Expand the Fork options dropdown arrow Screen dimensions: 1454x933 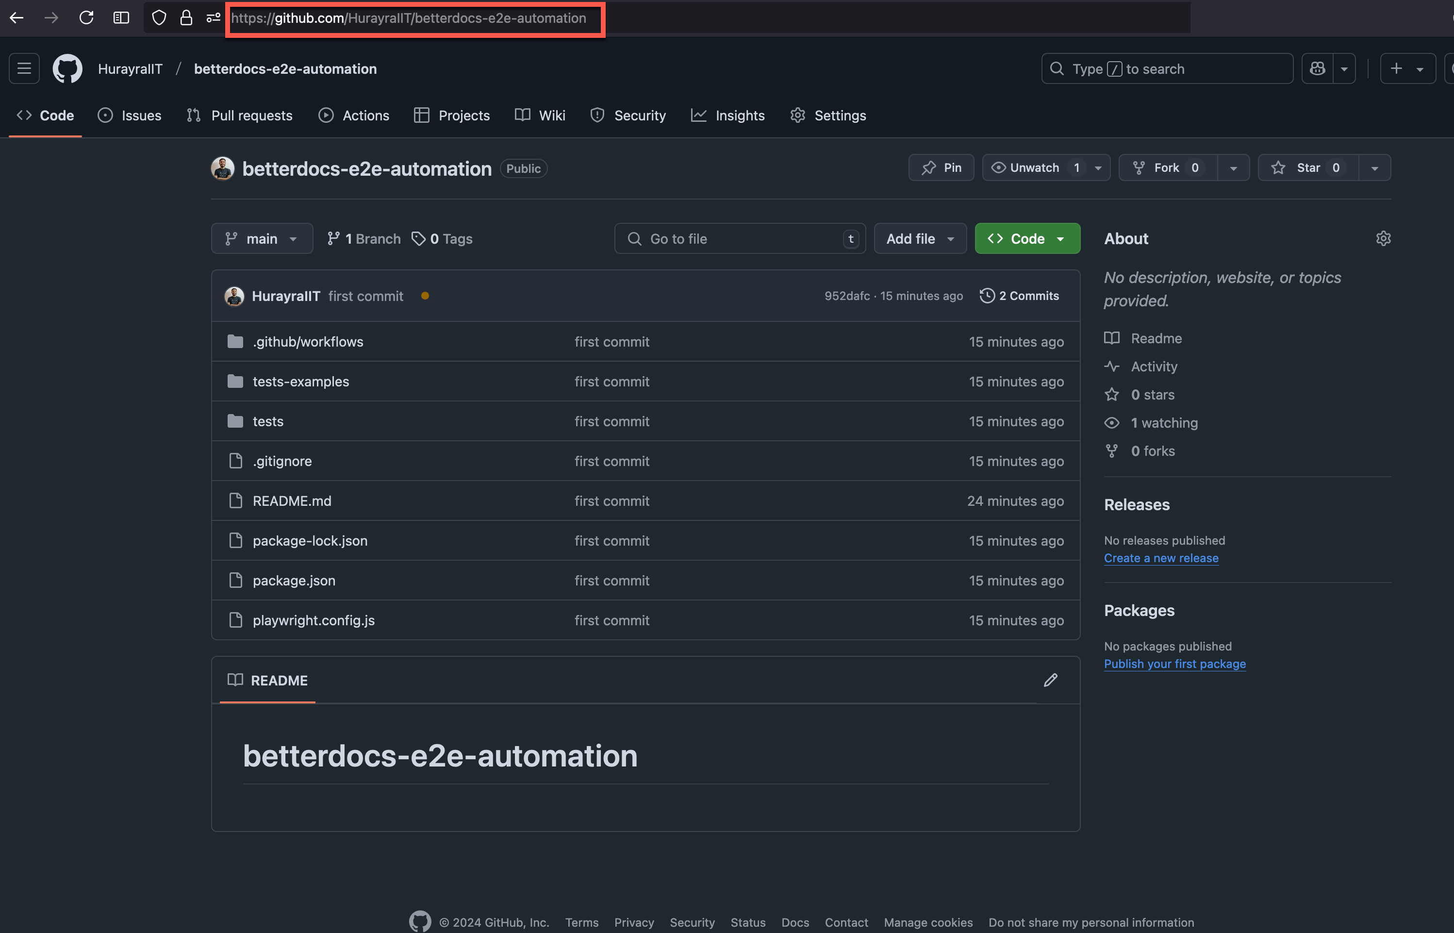[1234, 168]
